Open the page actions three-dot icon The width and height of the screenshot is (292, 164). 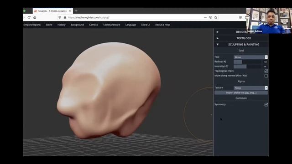(206, 17)
